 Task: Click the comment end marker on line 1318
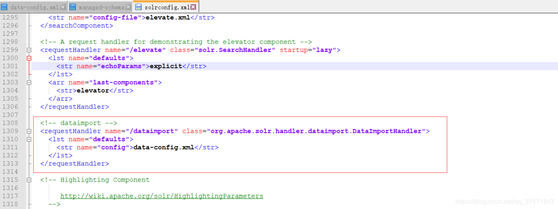coord(54,204)
